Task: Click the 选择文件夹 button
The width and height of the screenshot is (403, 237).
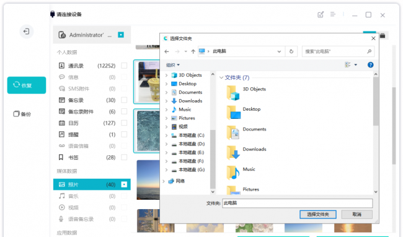Action: click(x=318, y=215)
